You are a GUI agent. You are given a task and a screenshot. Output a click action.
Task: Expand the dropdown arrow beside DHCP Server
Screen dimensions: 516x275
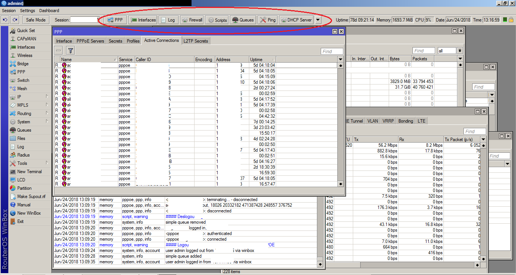pyautogui.click(x=318, y=20)
